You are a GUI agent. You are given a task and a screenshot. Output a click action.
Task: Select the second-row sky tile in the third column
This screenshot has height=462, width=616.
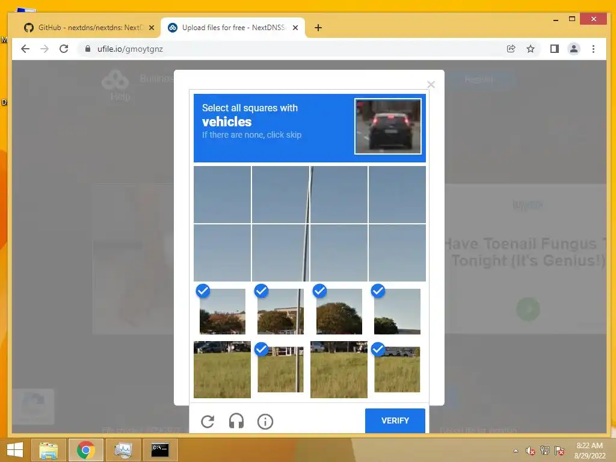339,253
